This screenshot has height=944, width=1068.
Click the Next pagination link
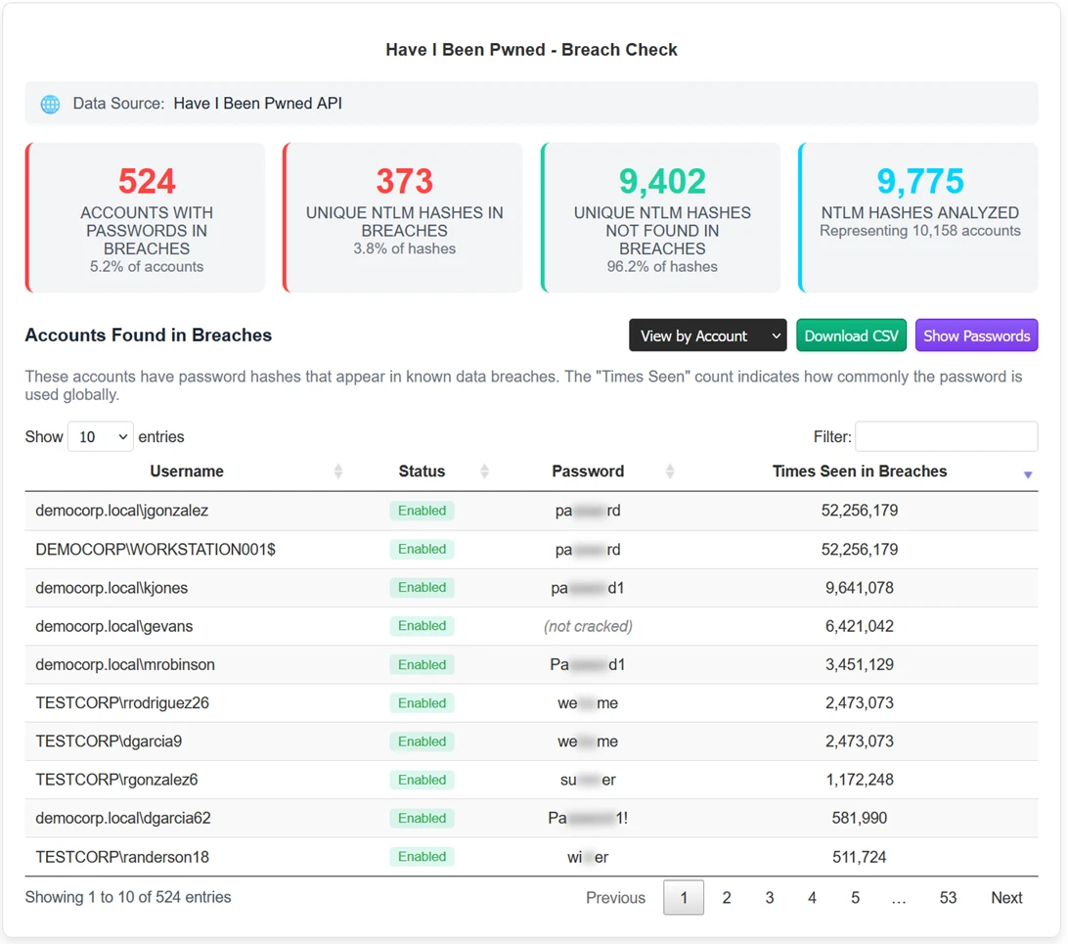[1006, 898]
